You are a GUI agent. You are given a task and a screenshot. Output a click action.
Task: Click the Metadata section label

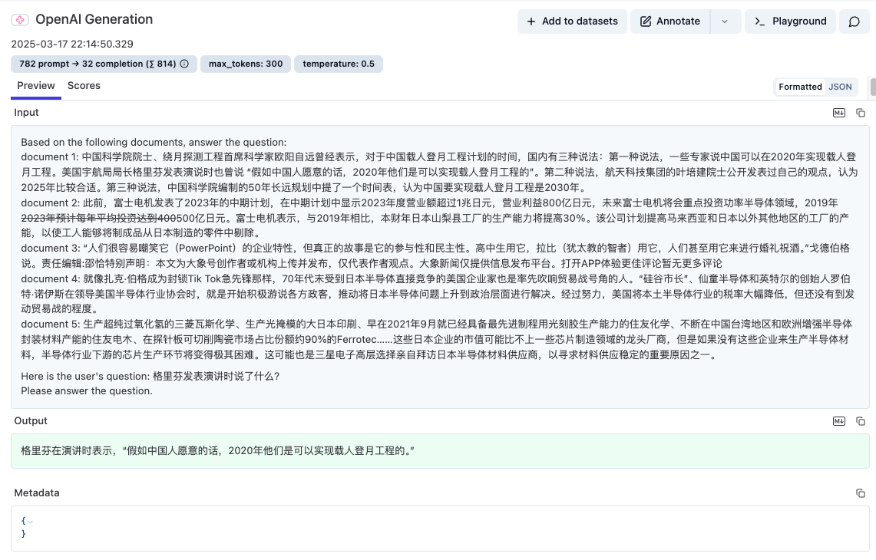click(x=36, y=492)
